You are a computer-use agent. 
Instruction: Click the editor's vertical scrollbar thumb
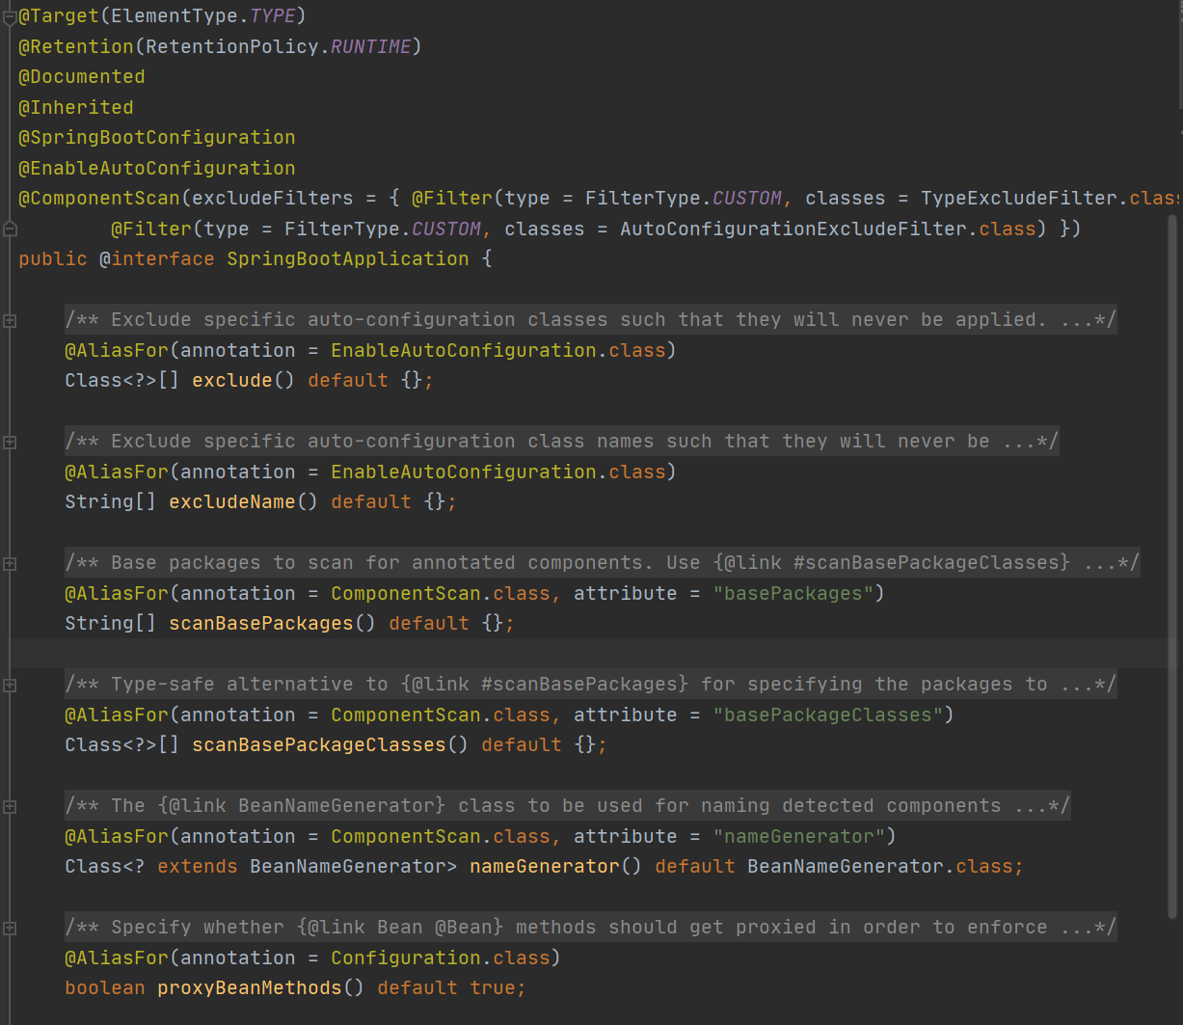(x=1172, y=566)
